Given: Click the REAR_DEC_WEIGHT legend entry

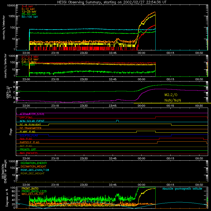Looking at the screenshot, I should pos(32,174).
